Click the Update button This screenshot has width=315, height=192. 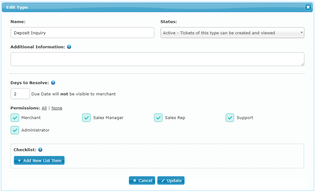pyautogui.click(x=171, y=180)
